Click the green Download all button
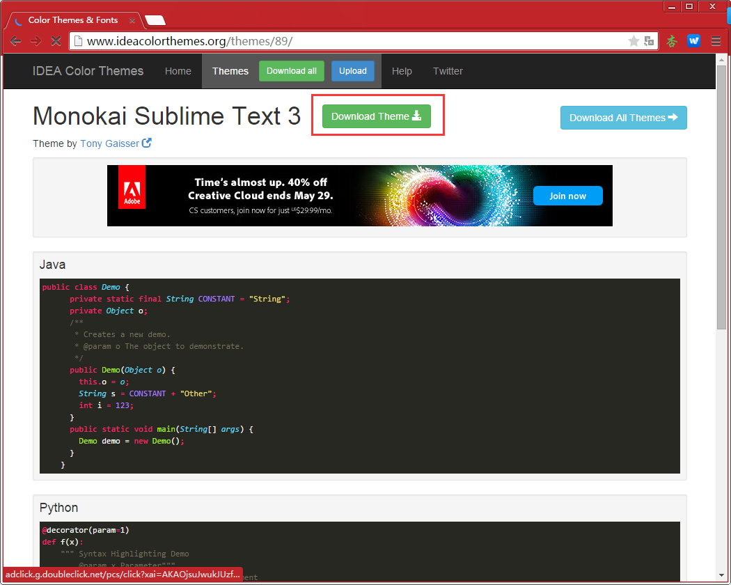This screenshot has height=585, width=731. pyautogui.click(x=292, y=71)
